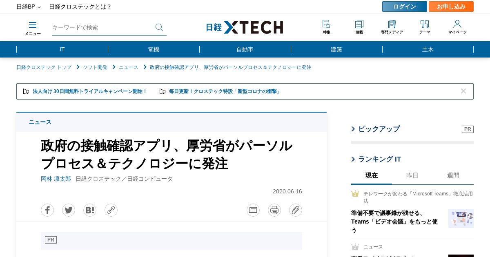Open the テーマ icon in header
The width and height of the screenshot is (490, 257).
point(425,27)
